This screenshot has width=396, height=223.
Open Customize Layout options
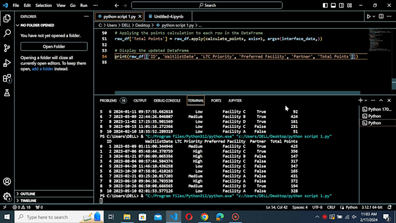click(349, 5)
